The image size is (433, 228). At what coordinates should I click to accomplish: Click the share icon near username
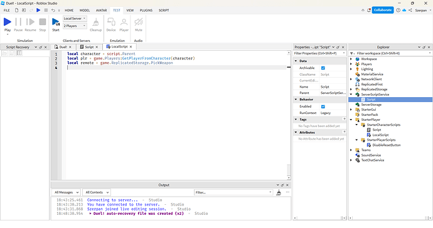(410, 10)
